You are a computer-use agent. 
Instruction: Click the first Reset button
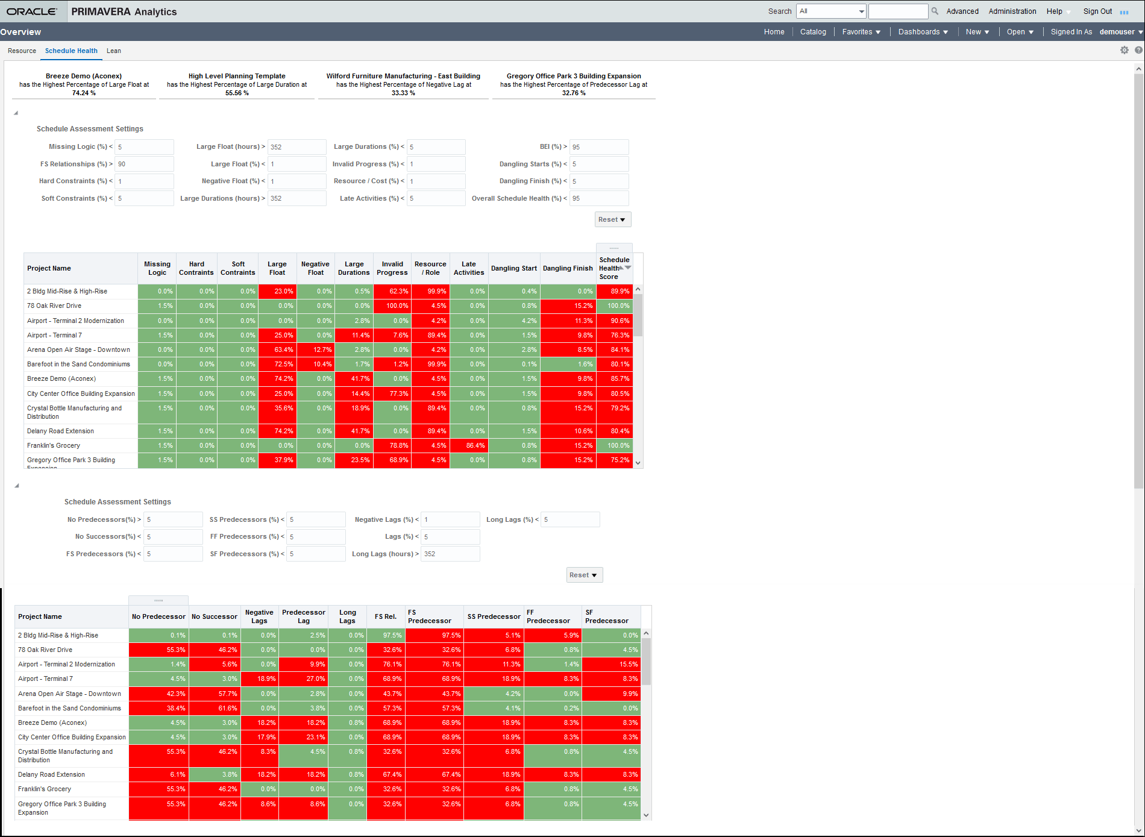click(612, 219)
